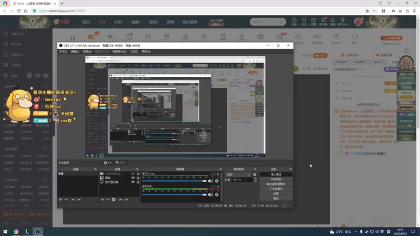The height and width of the screenshot is (236, 420).
Task: Mute the 麦克风/Aux speaker icon
Action: point(211,181)
